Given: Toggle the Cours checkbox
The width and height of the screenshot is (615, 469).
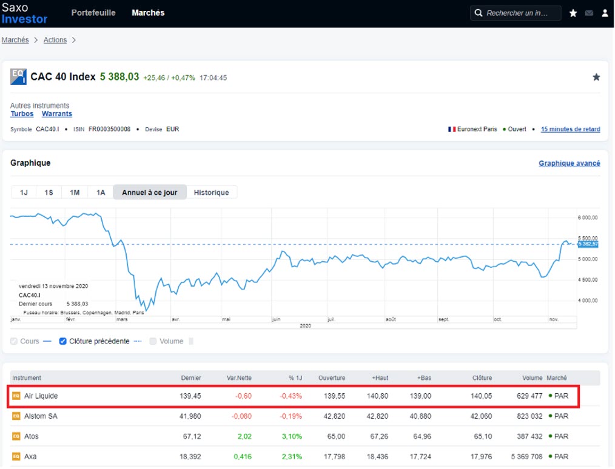Looking at the screenshot, I should coord(14,341).
